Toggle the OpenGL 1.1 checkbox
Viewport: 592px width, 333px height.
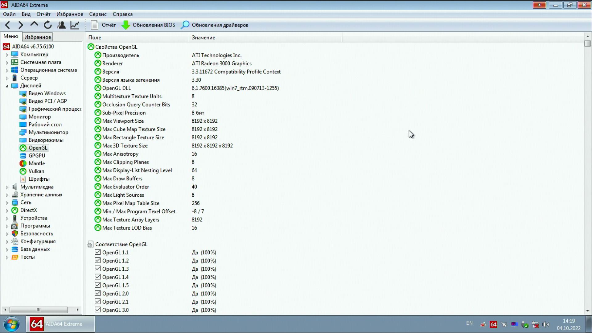[98, 252]
